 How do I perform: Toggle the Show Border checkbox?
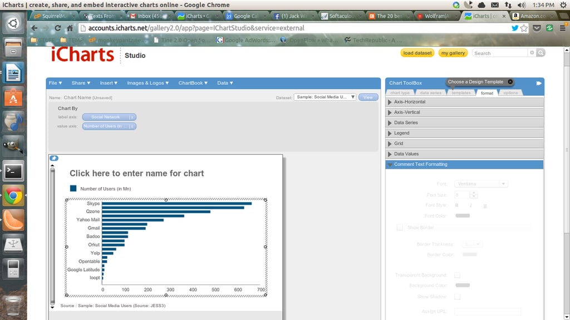400,228
